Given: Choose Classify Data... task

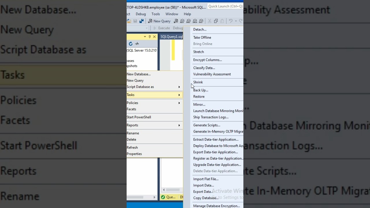Looking at the screenshot, I should pyautogui.click(x=213, y=68).
